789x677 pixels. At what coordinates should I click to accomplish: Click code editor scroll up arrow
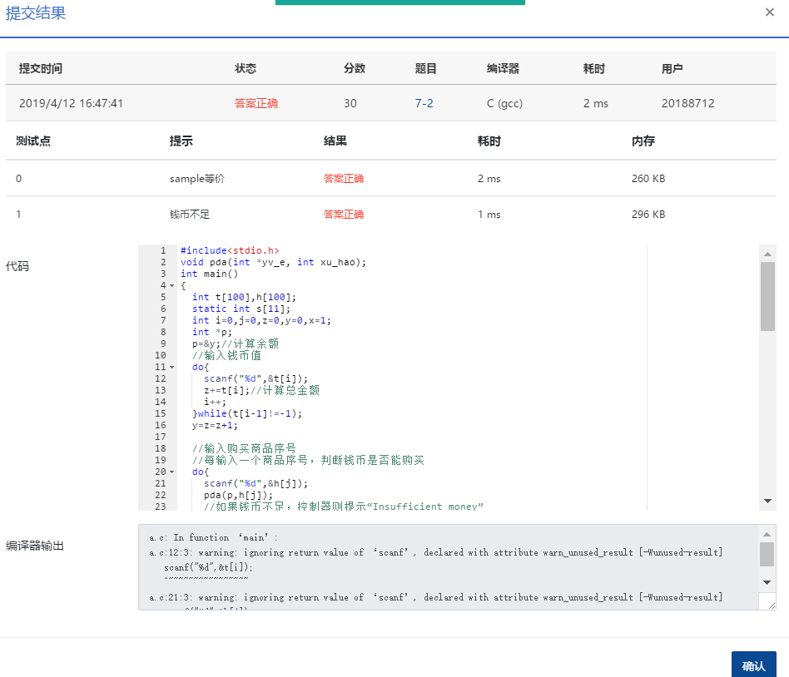(x=767, y=254)
